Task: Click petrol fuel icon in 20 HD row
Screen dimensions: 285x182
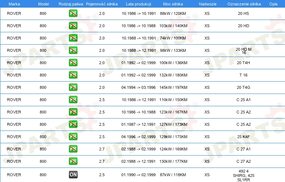Action: click(73, 26)
